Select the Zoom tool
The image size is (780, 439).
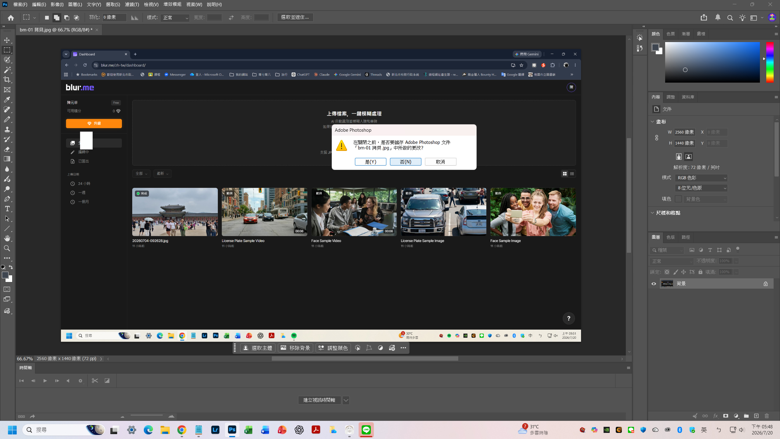click(7, 248)
